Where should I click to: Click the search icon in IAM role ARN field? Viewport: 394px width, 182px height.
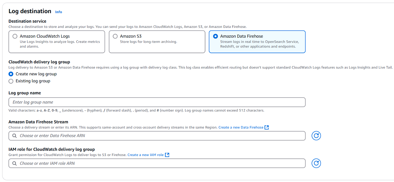coord(14,163)
